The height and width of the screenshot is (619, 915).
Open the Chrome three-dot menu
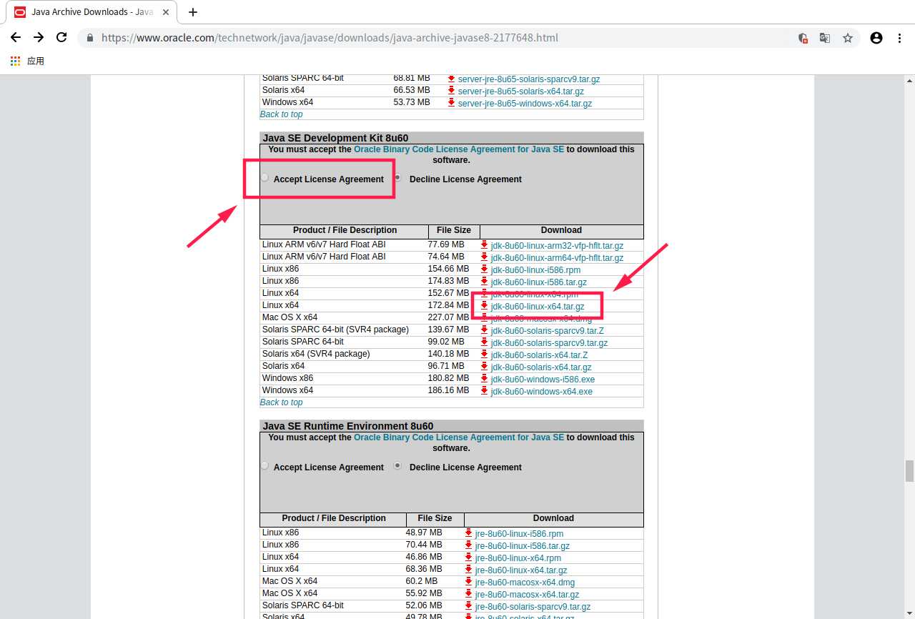[899, 38]
